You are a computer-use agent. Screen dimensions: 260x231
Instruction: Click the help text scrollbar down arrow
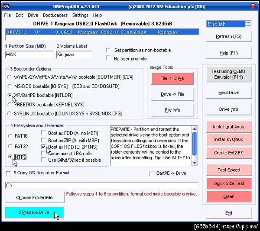pos(194,163)
